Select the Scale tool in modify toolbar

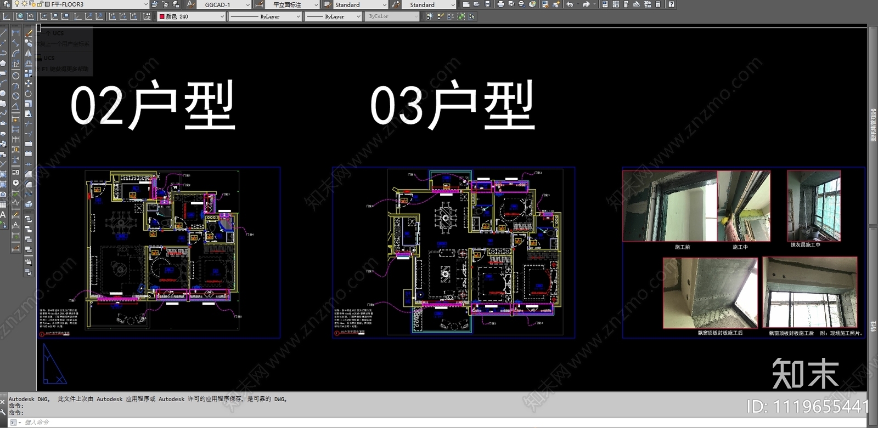(28, 104)
